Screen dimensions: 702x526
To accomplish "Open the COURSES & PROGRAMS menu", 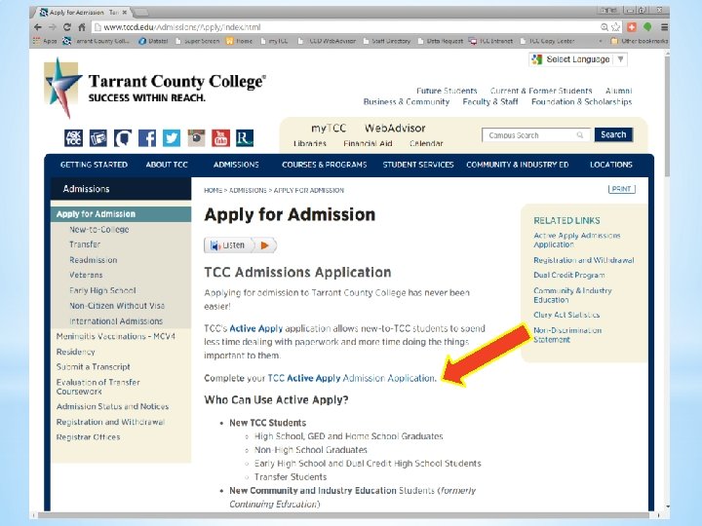I will click(x=324, y=165).
